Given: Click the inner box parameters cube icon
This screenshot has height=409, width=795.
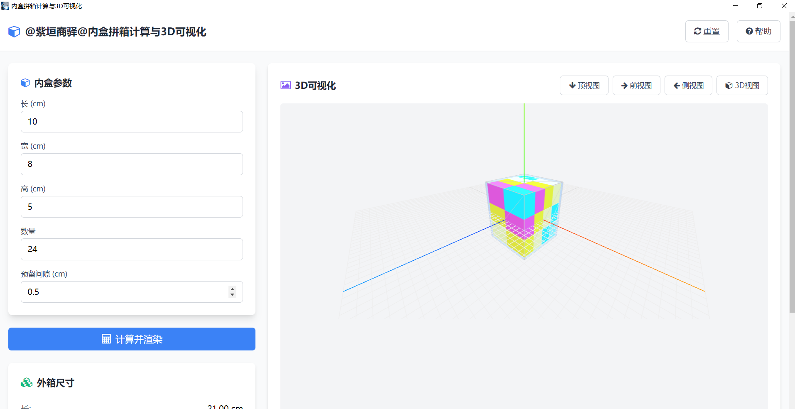Looking at the screenshot, I should point(25,83).
